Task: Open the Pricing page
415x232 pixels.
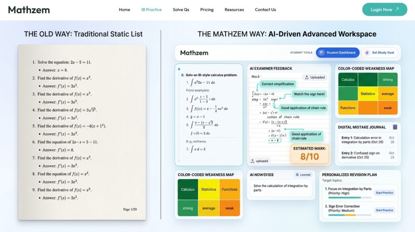Action: pyautogui.click(x=207, y=10)
